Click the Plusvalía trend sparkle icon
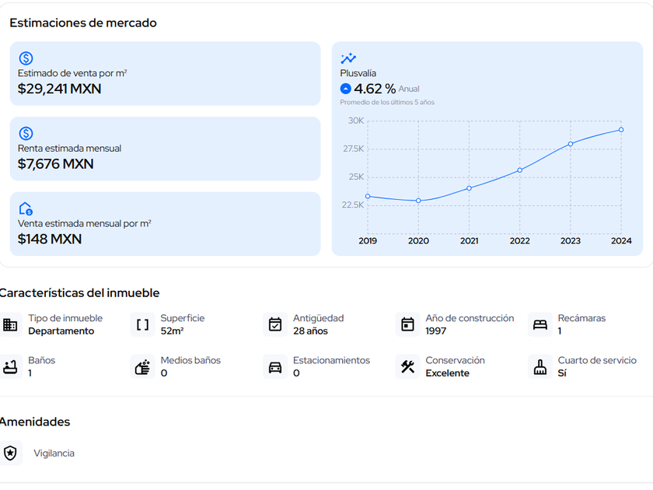The width and height of the screenshot is (653, 490). (348, 58)
